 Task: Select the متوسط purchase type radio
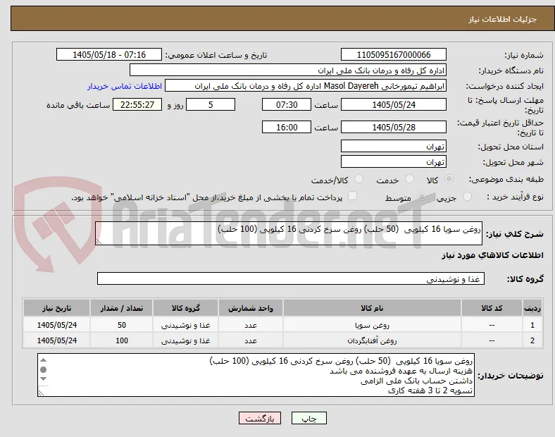[421, 196]
